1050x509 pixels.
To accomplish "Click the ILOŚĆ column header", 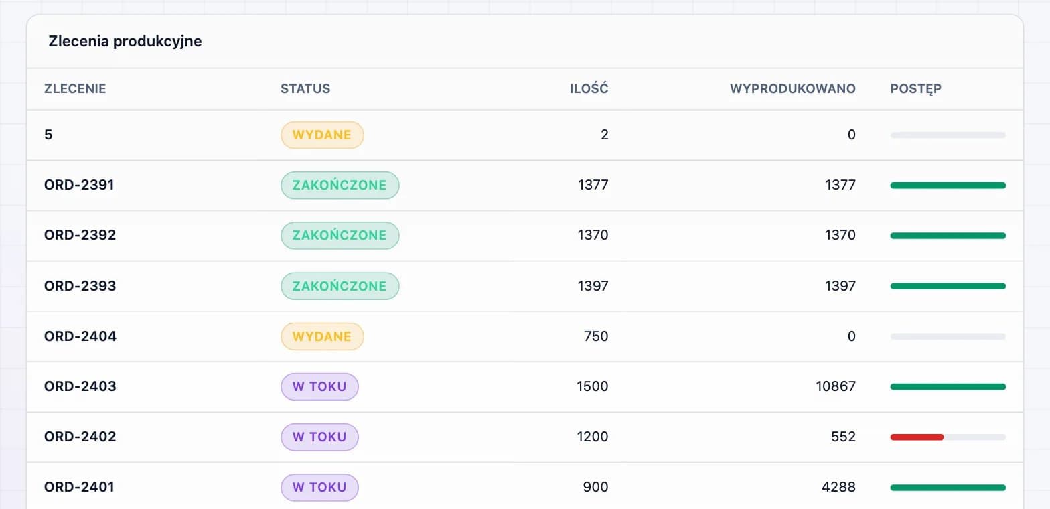I will tap(589, 89).
